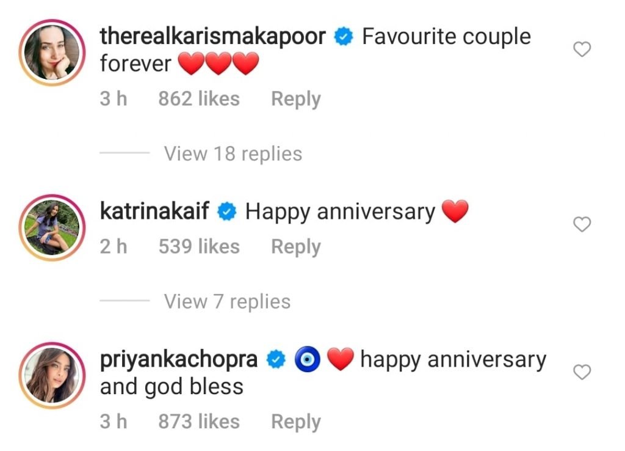Open priyankachopra profile picture story
This screenshot has height=451, width=625.
pos(52,376)
